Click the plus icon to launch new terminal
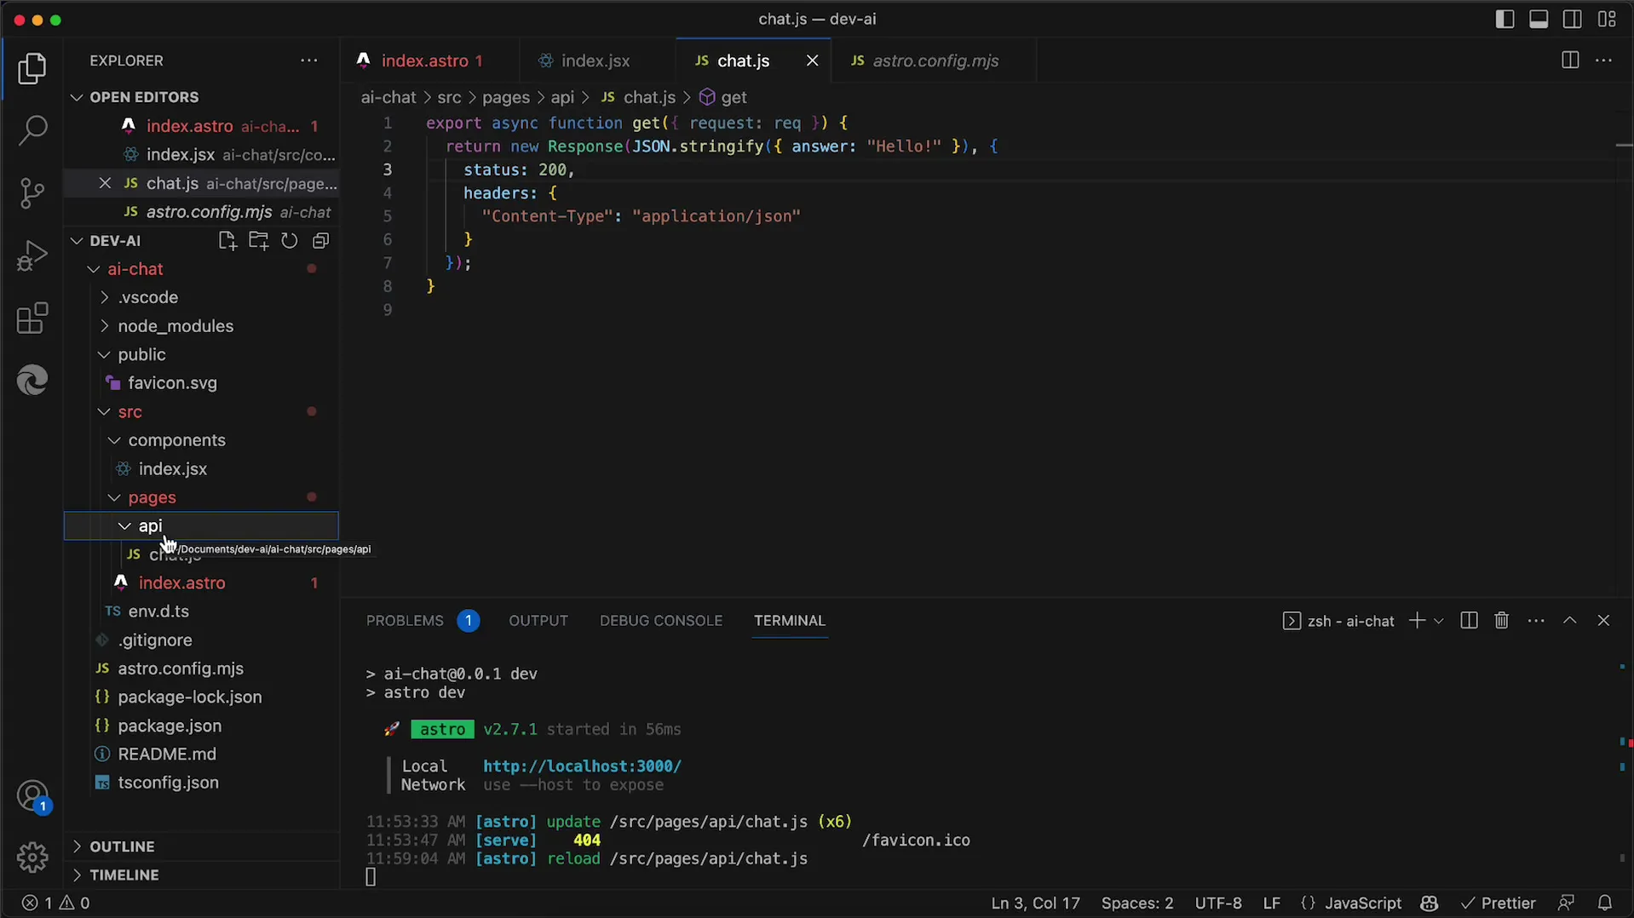Viewport: 1634px width, 918px height. pos(1417,621)
